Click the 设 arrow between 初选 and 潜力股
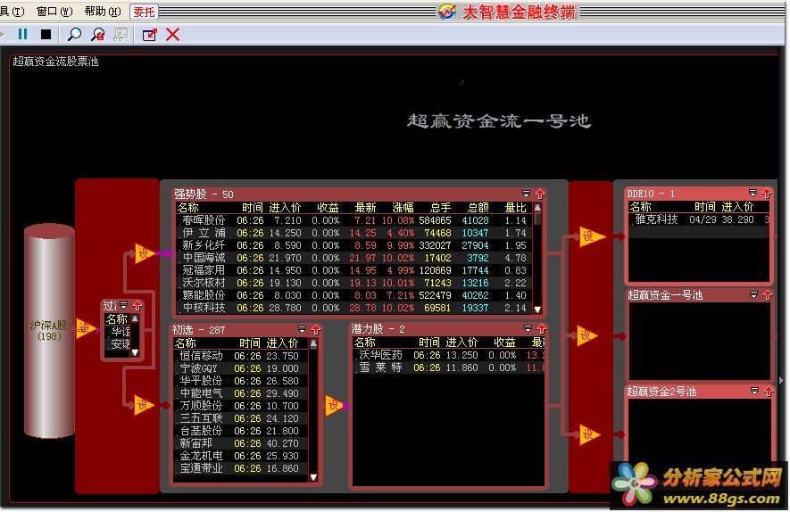The image size is (790, 512). point(334,405)
